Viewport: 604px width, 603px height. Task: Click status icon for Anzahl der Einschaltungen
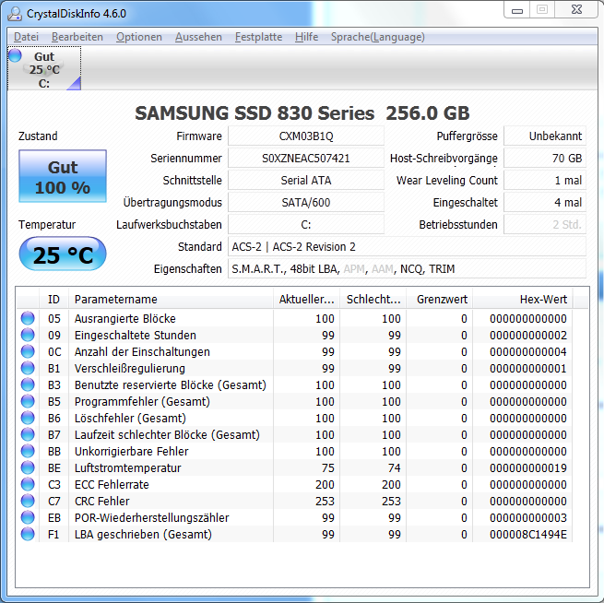click(x=28, y=351)
